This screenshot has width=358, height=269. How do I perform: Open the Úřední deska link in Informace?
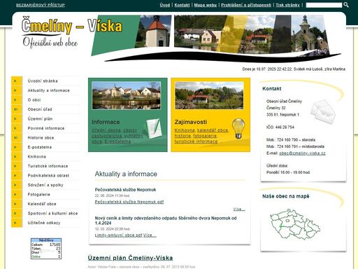pyautogui.click(x=106, y=130)
